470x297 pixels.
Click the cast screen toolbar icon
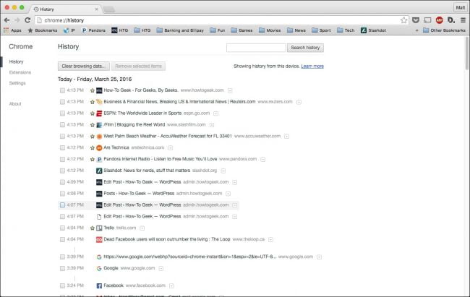(x=428, y=20)
